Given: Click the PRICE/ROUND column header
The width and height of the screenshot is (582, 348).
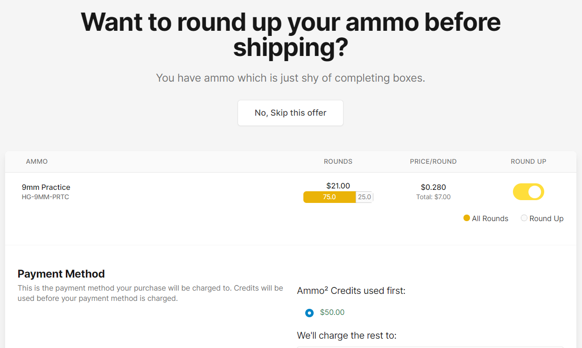Looking at the screenshot, I should pos(433,161).
